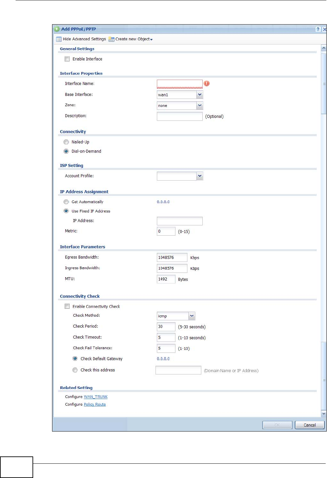Open the WAN_TRUNK configuration link

96,397
